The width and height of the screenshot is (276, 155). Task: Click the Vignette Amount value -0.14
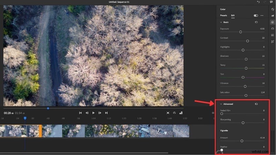[x=262, y=137]
